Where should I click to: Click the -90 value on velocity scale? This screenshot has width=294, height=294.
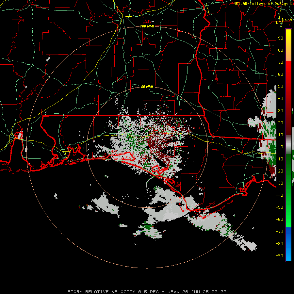click(x=279, y=256)
